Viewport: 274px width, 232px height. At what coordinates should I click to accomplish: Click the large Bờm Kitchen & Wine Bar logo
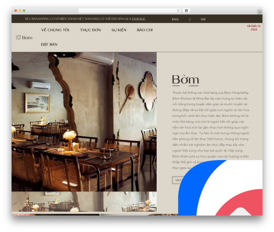tap(186, 81)
